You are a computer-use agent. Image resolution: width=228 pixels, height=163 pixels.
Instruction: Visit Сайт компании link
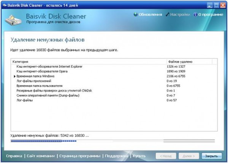pos(41,156)
